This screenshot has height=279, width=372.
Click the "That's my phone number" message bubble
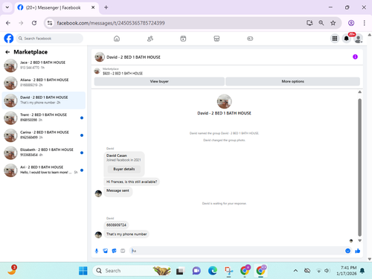126,234
